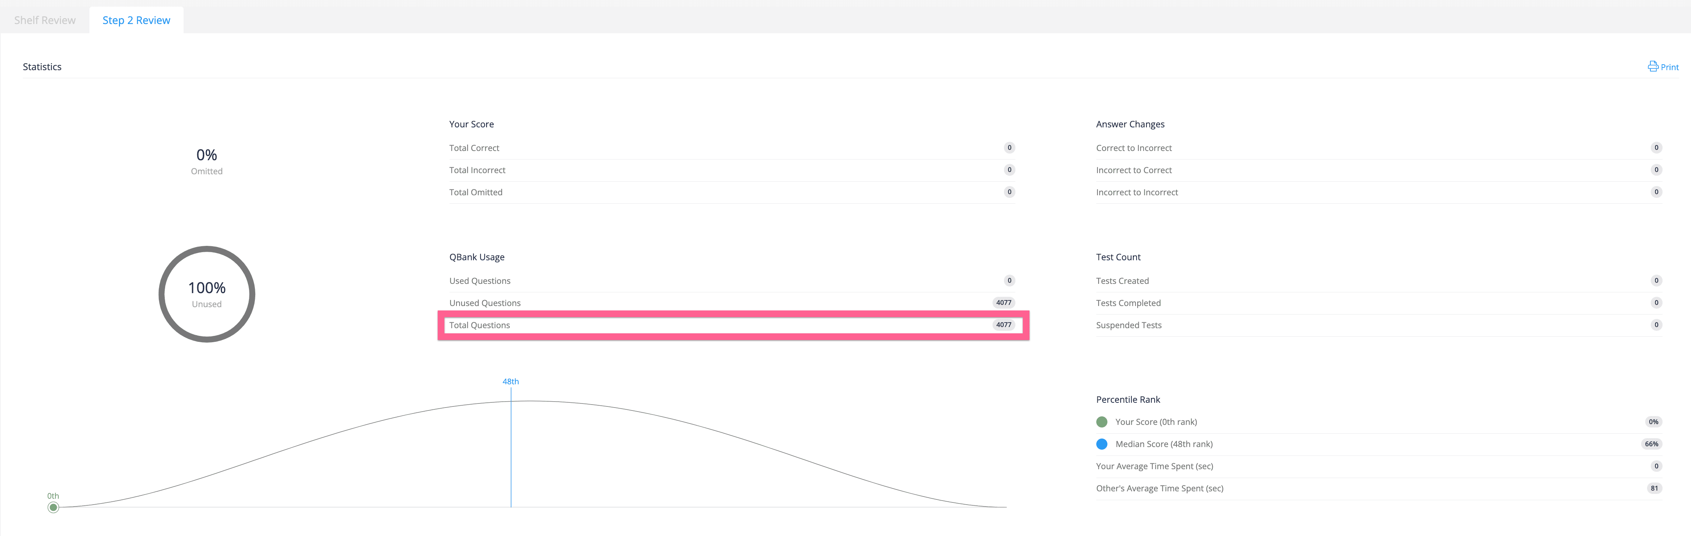Select the Total Incorrect row
This screenshot has width=1691, height=536.
pos(732,171)
